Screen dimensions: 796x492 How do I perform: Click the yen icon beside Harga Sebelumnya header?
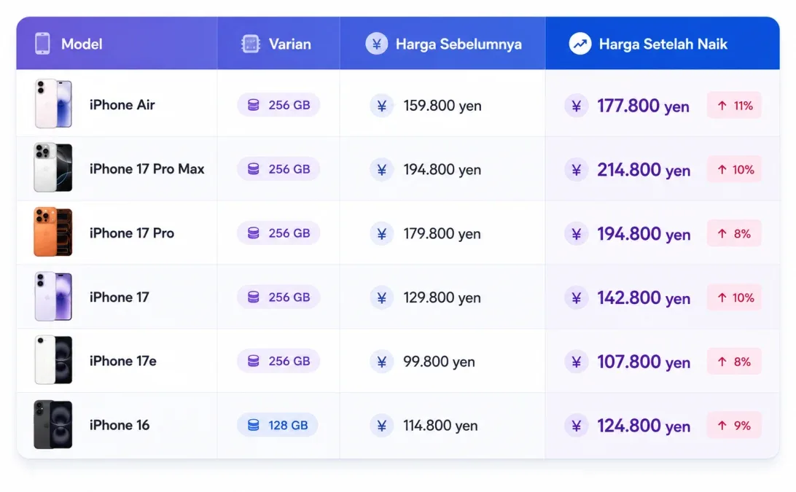click(x=377, y=44)
